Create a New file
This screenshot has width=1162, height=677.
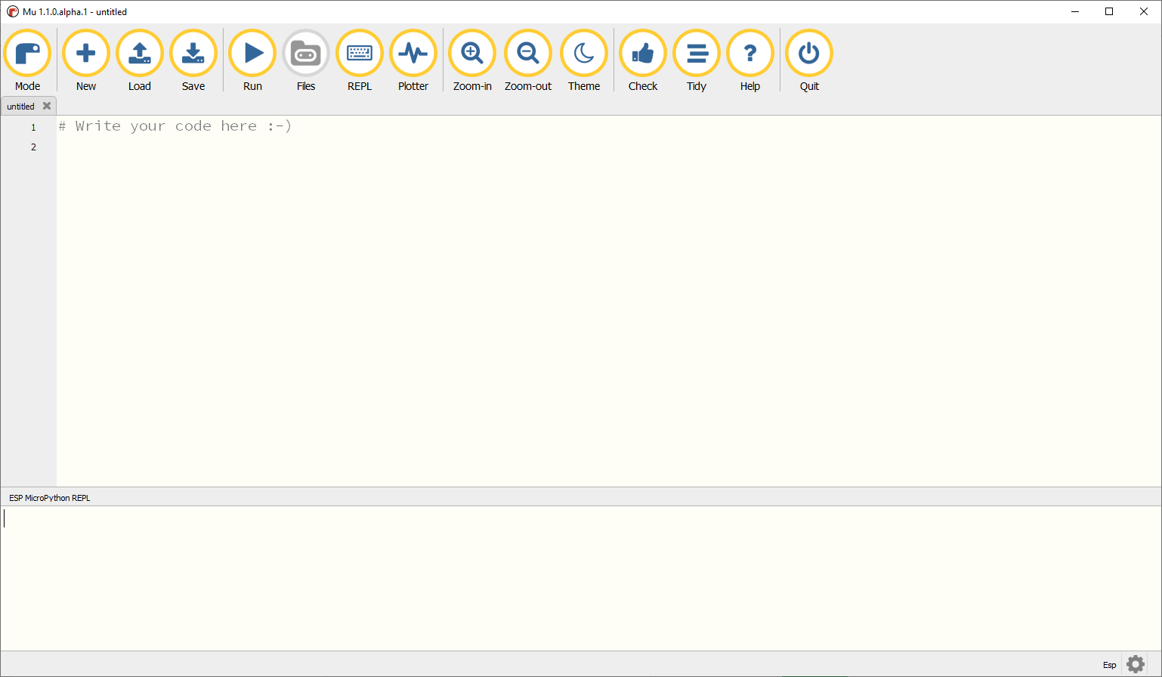pyautogui.click(x=85, y=53)
